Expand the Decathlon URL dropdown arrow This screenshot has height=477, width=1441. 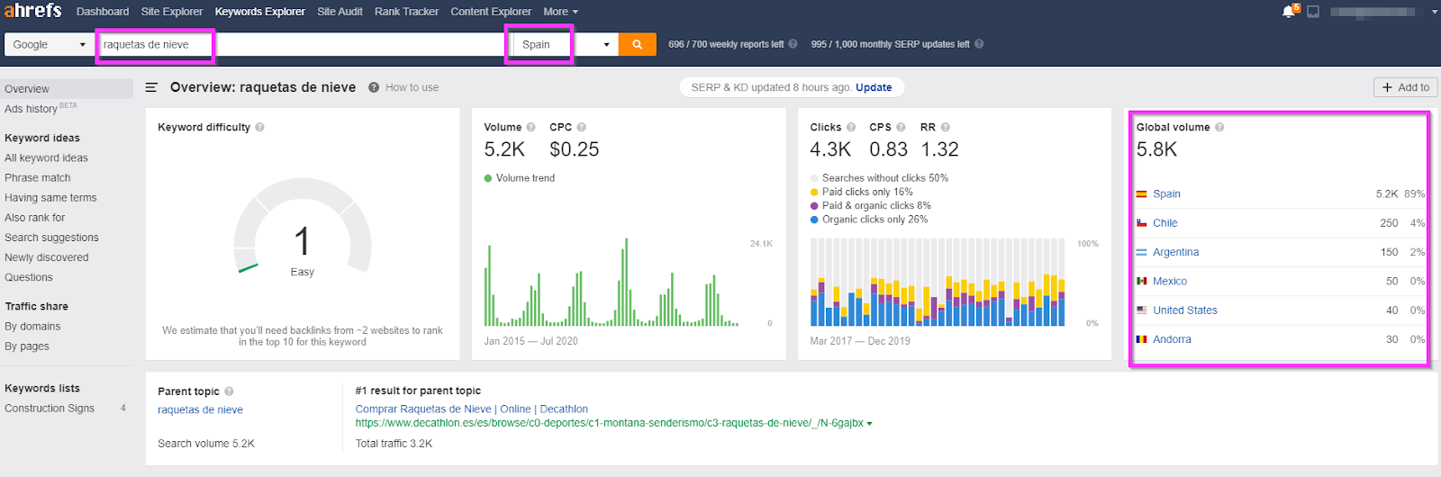[x=869, y=424]
